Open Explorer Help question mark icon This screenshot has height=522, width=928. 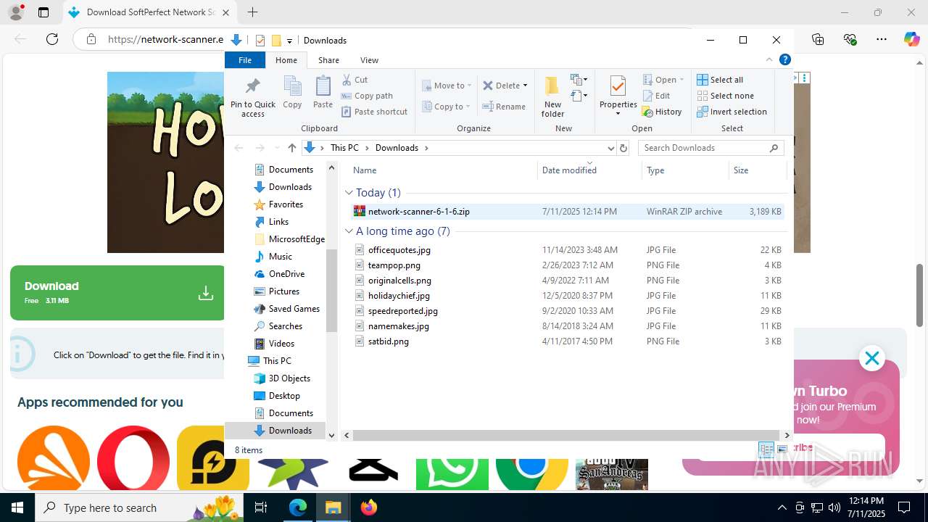coord(784,60)
